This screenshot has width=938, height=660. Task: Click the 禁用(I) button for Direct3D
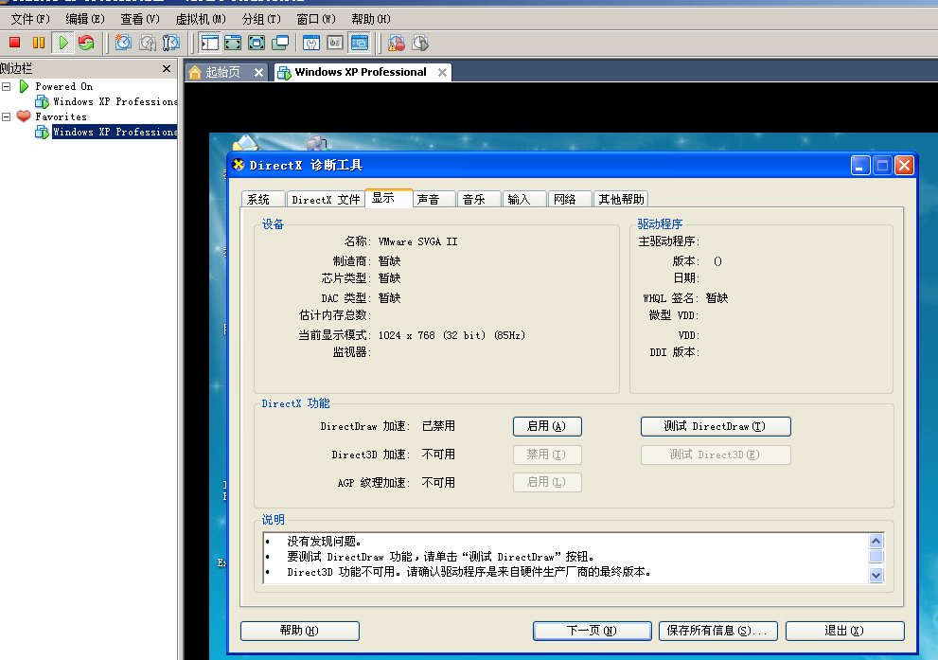(x=547, y=455)
